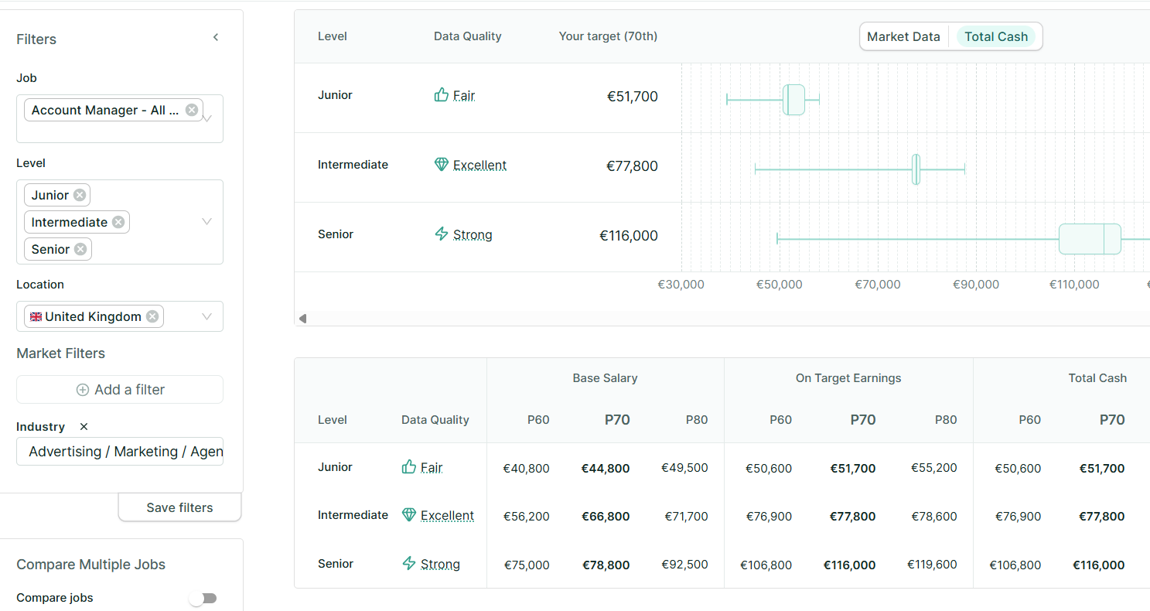
Task: Open the Location dropdown
Action: (206, 316)
